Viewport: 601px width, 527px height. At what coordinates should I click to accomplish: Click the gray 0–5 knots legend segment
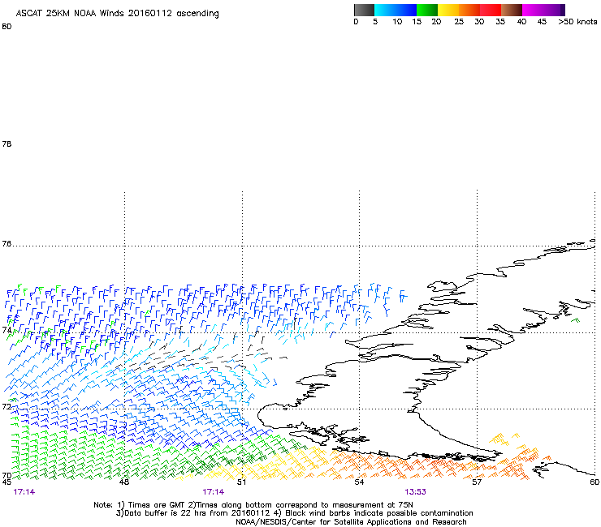(x=364, y=10)
